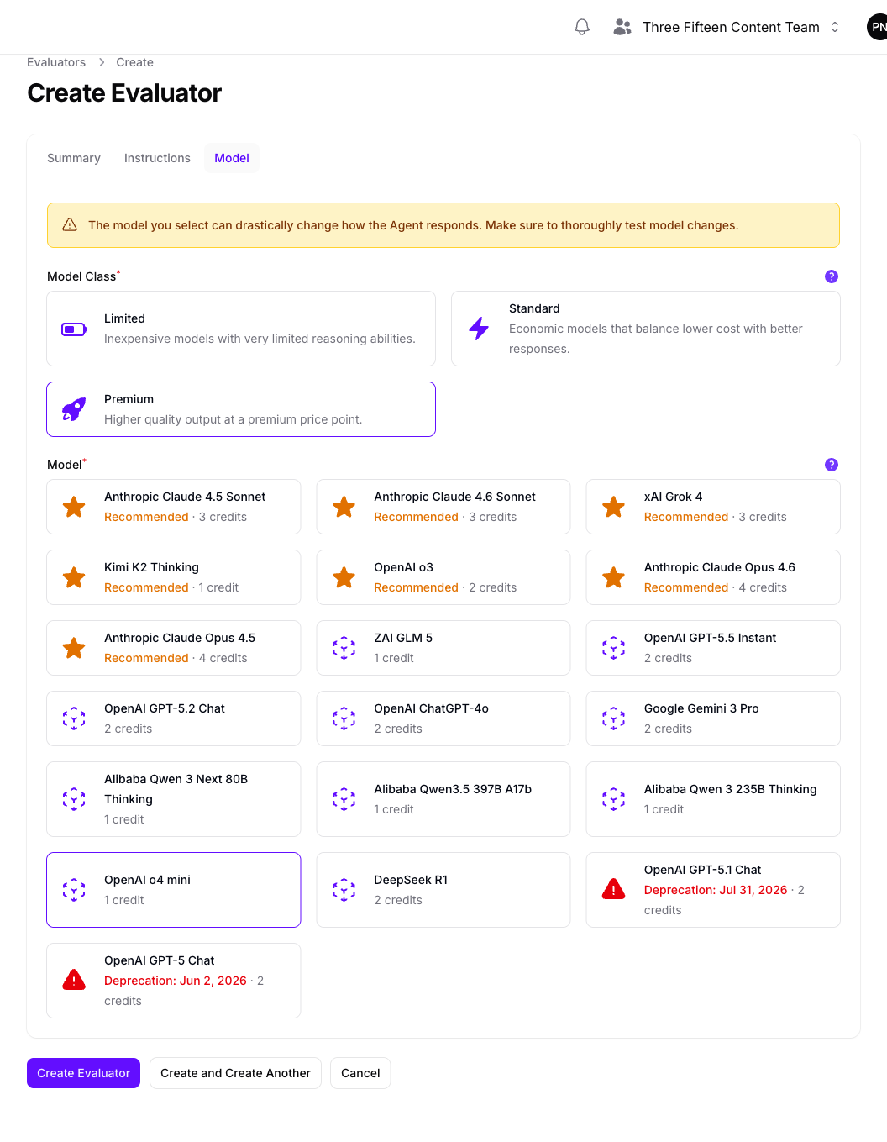Click the Recommended label under OpenAI o3
The image size is (887, 1142).
417,587
